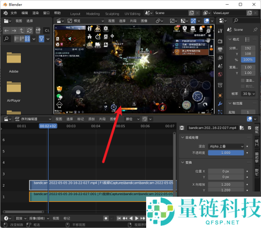This screenshot has height=228, width=261.
Task: Refresh the file browser listing
Action: (x=29, y=31)
